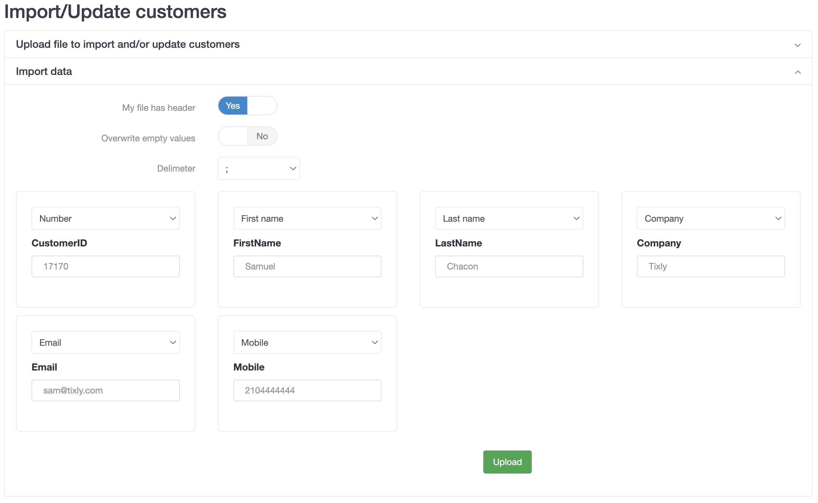818x503 pixels.
Task: Click the Mobile field showing 2104444444
Action: [307, 390]
